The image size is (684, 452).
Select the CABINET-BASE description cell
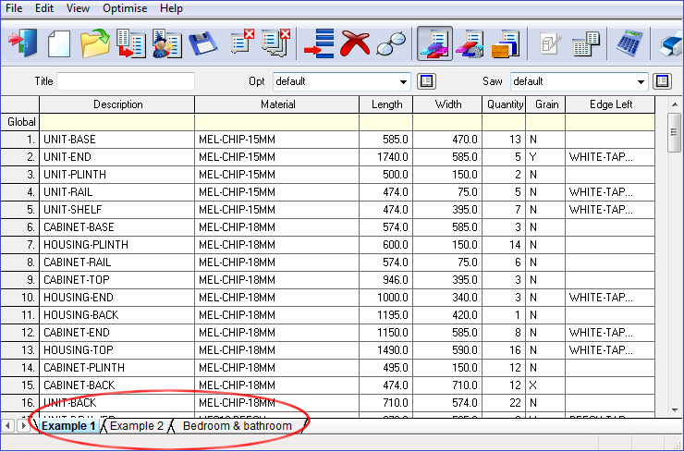117,227
